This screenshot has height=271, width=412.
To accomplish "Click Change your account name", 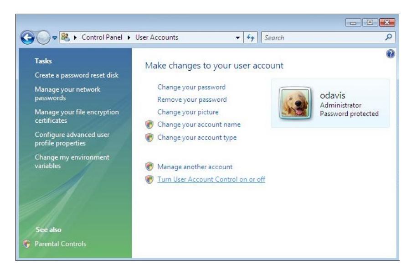I will 199,125.
